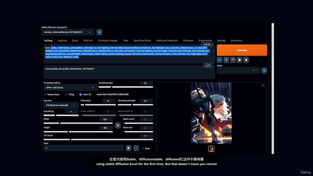Adjust the Denoising strength slider

click(x=135, y=105)
